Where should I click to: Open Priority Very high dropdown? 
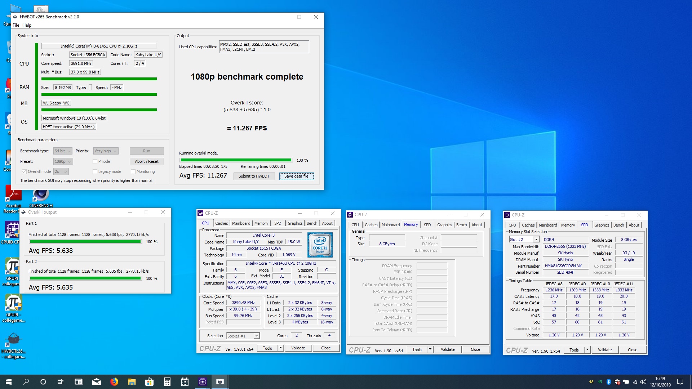click(x=106, y=151)
